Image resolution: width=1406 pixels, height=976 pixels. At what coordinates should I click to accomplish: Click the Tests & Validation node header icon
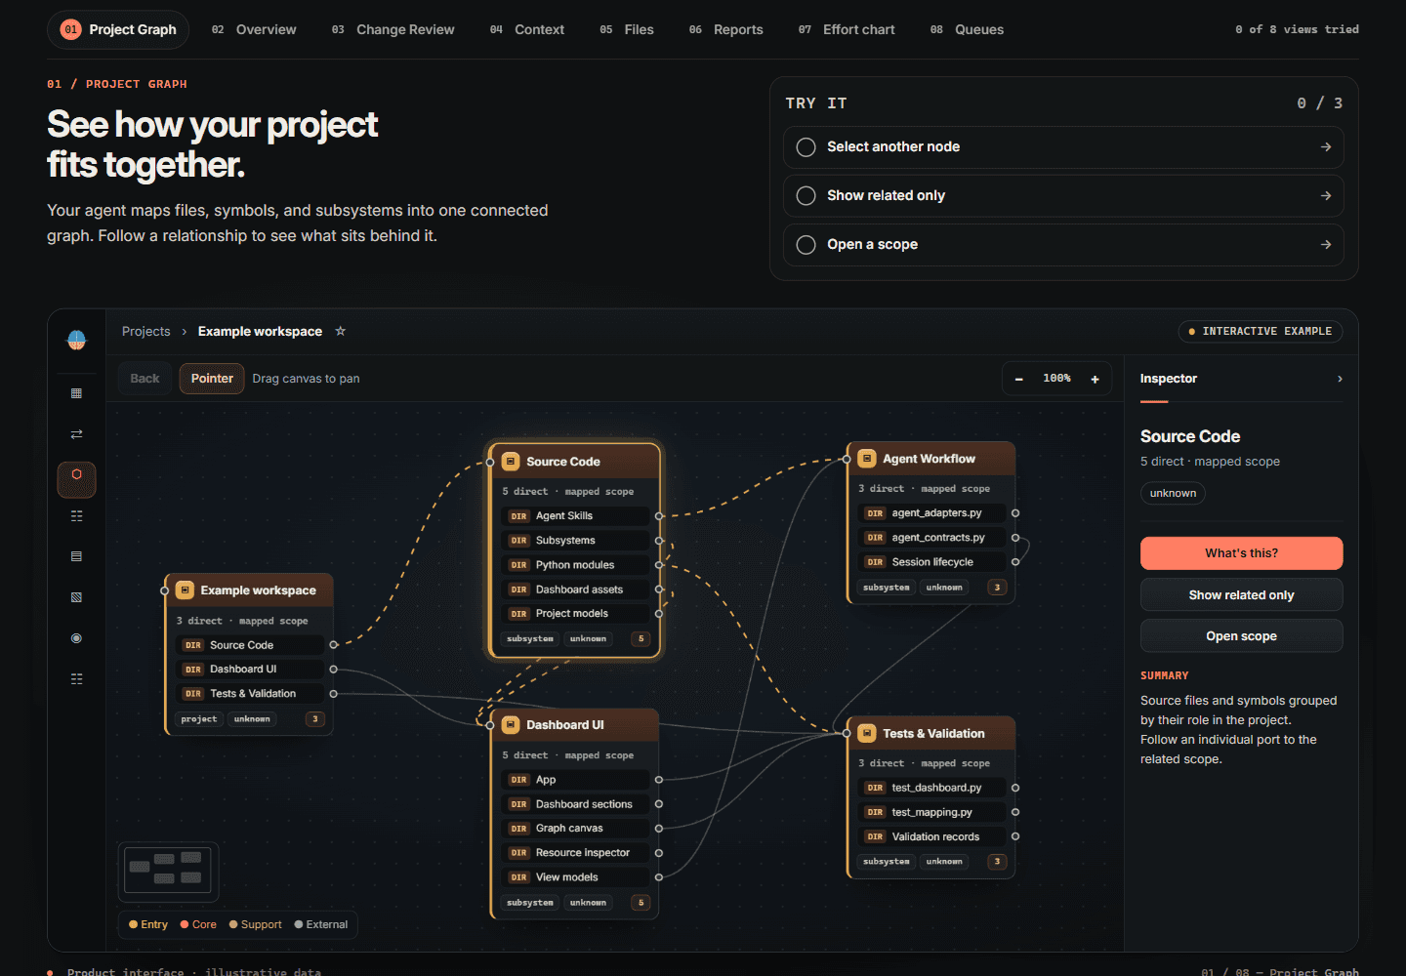[x=867, y=734]
